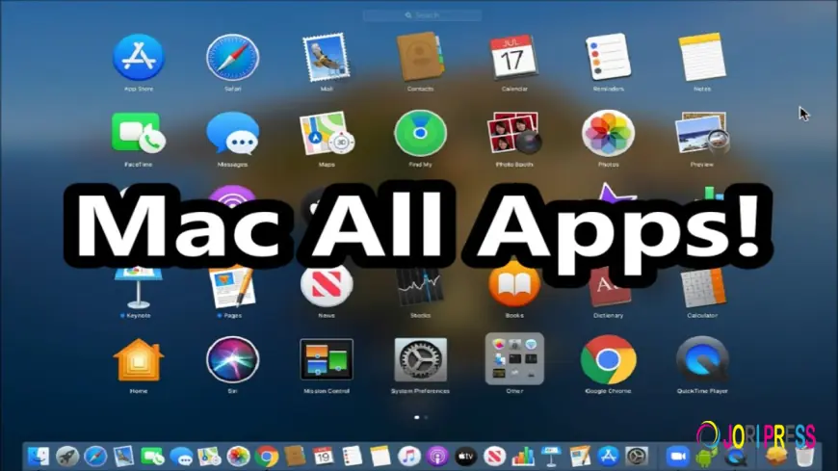This screenshot has height=471, width=838.
Task: Click the Launchpad search field
Action: click(x=422, y=15)
